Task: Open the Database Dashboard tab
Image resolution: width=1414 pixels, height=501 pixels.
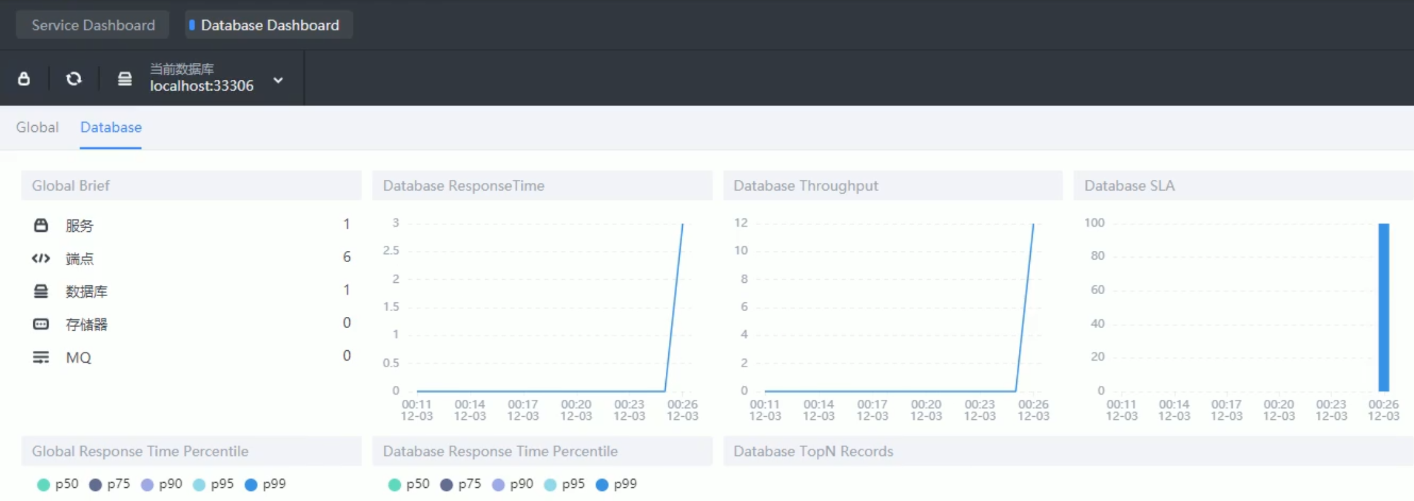Action: pos(269,25)
